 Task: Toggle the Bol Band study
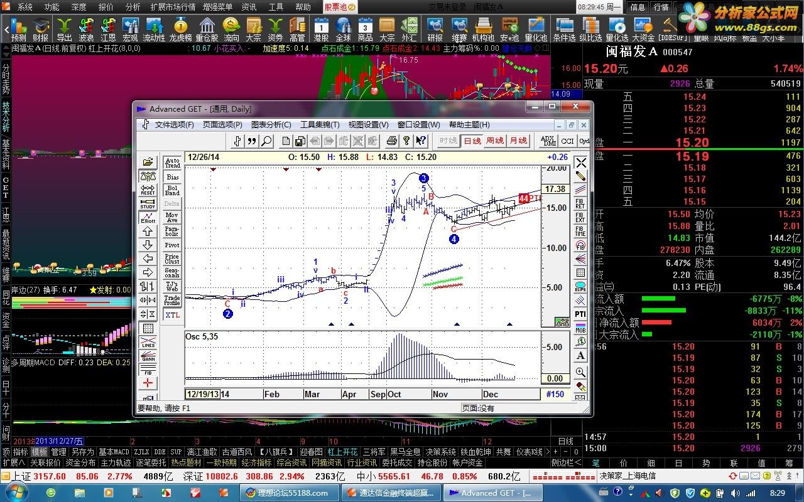pyautogui.click(x=172, y=190)
